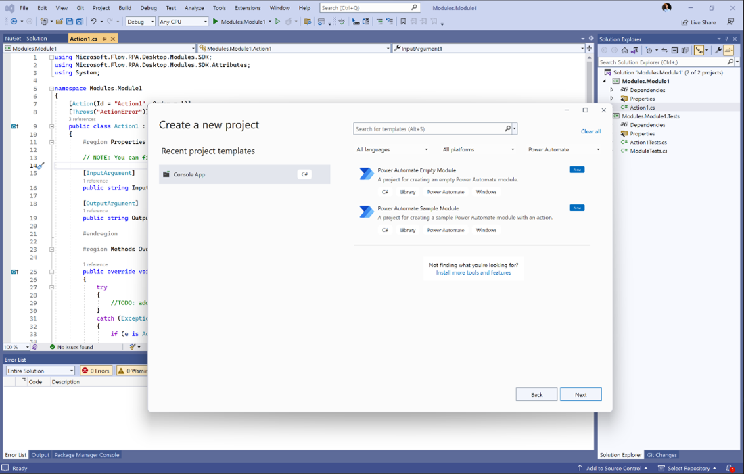Navigate backward using the back arrow icon
744x474 pixels.
pos(14,21)
